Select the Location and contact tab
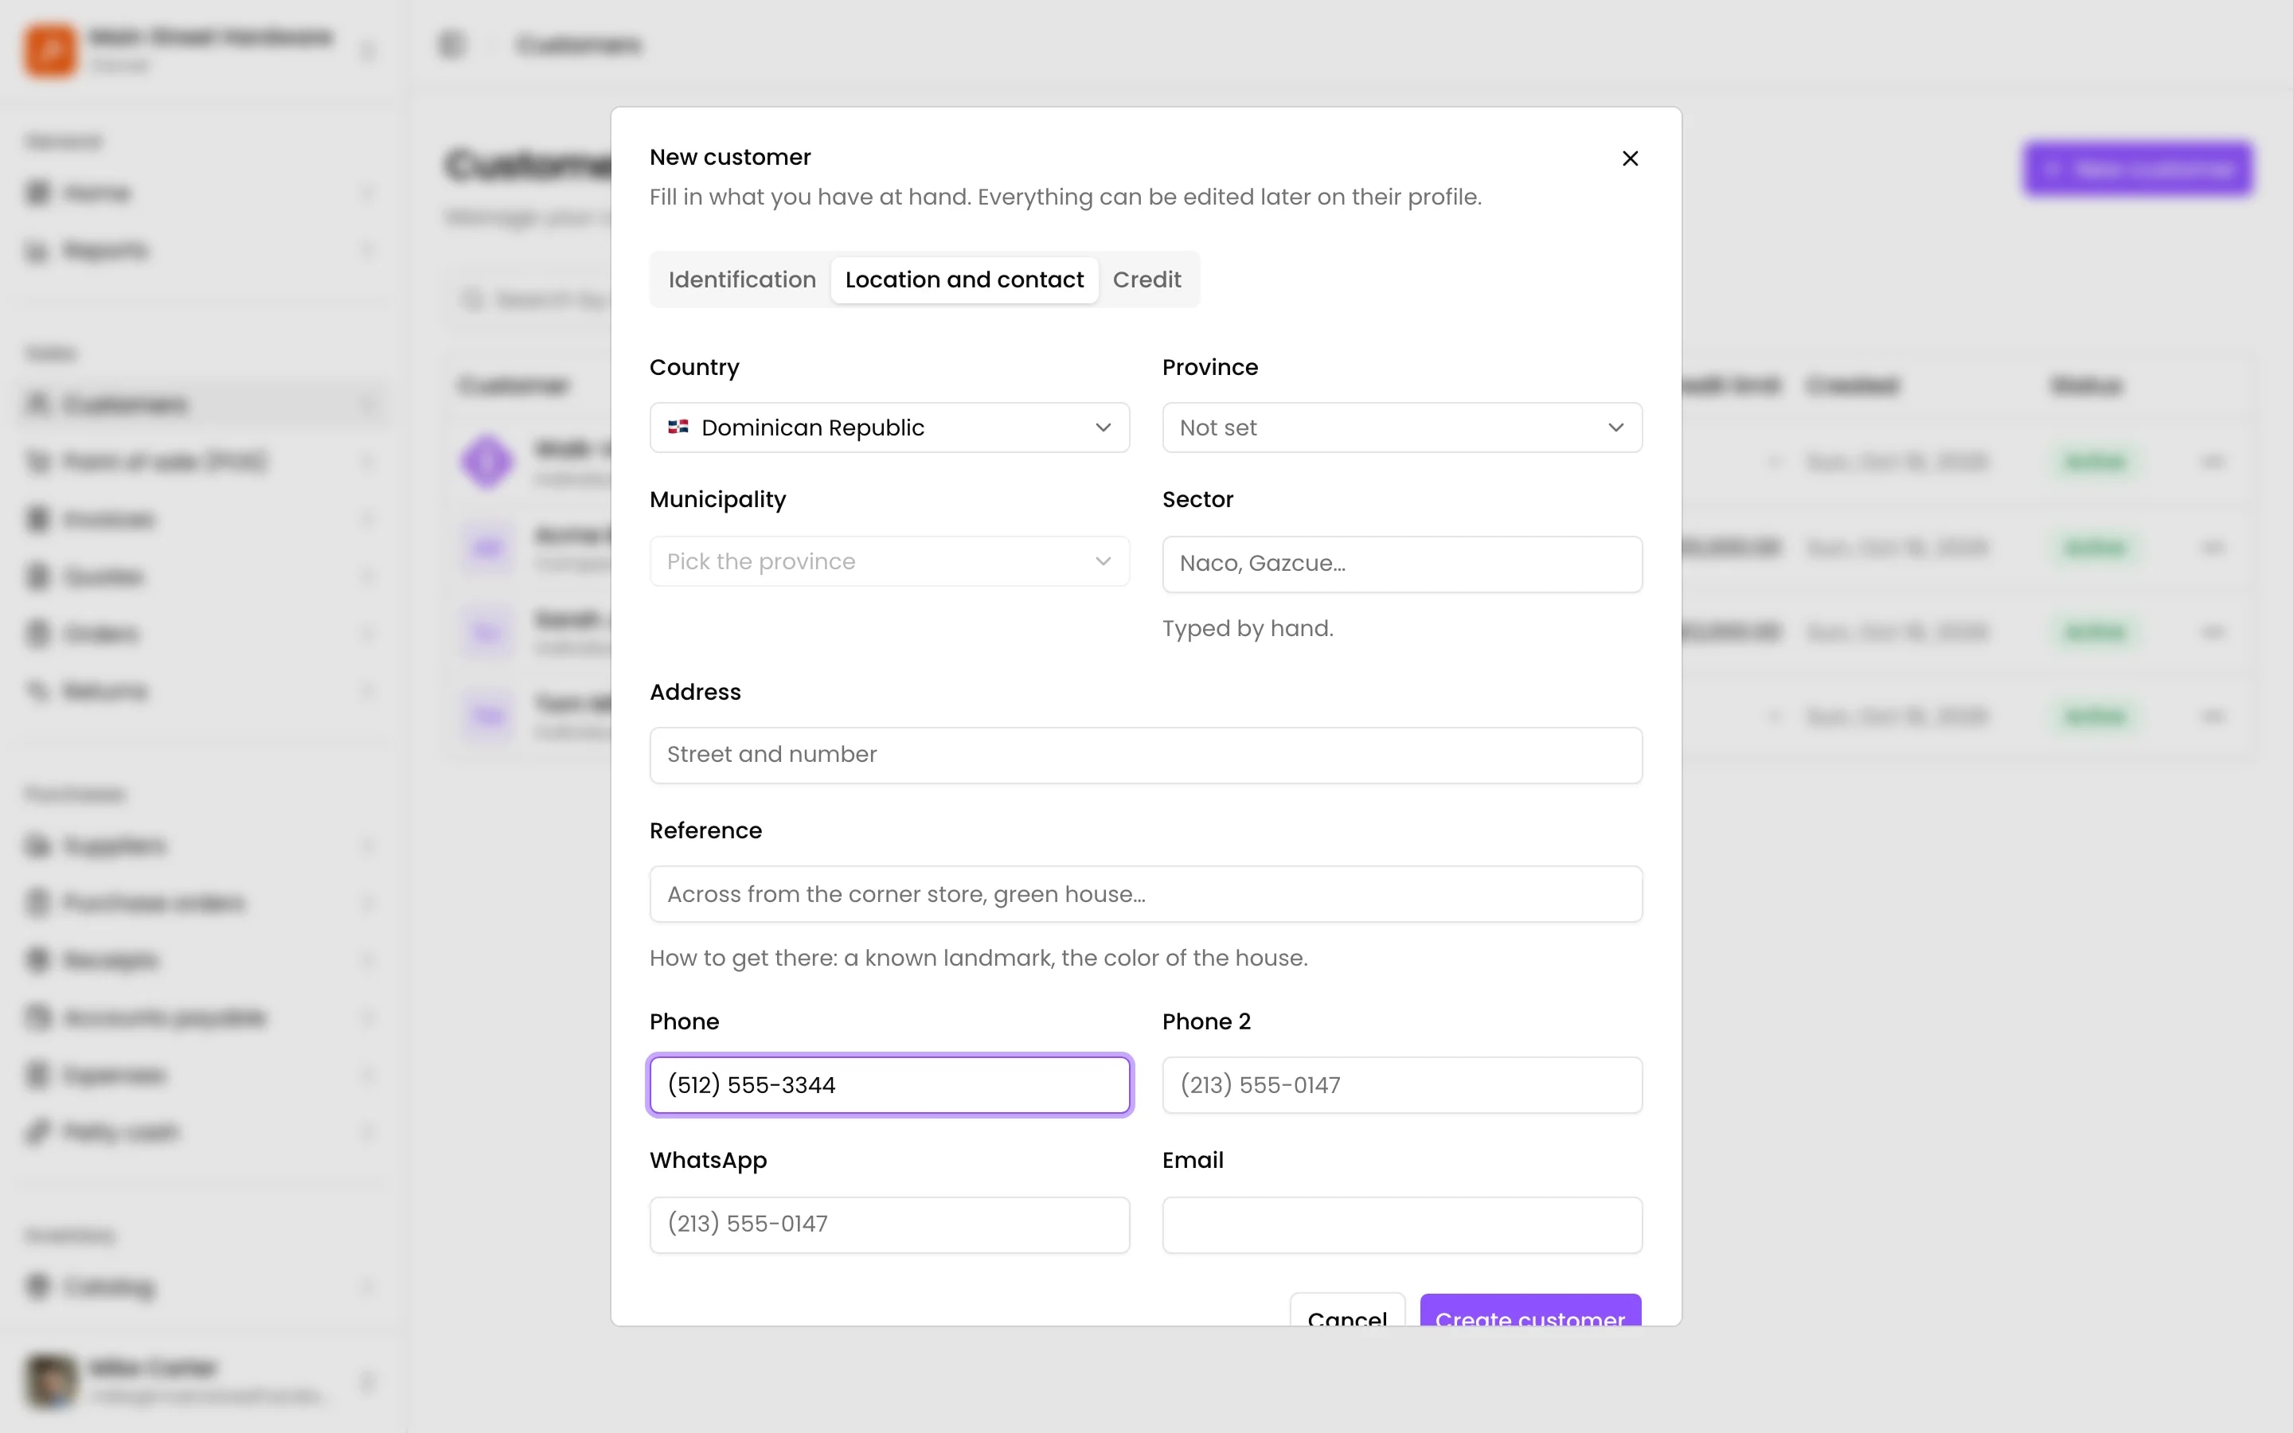Viewport: 2293px width, 1433px height. click(963, 279)
